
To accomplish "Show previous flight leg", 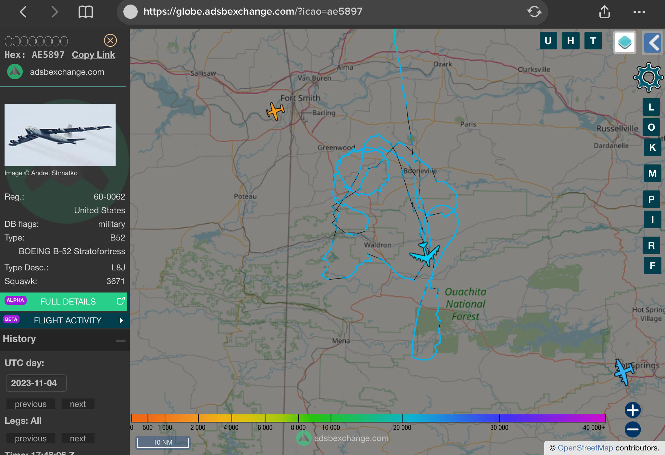I will (31, 438).
